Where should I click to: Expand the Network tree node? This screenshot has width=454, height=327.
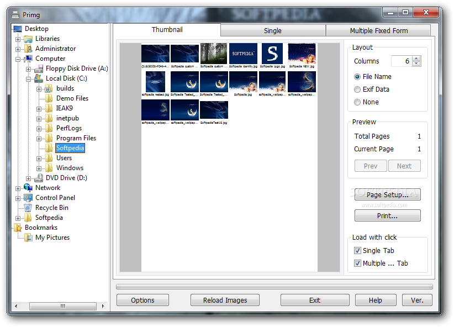pyautogui.click(x=18, y=188)
